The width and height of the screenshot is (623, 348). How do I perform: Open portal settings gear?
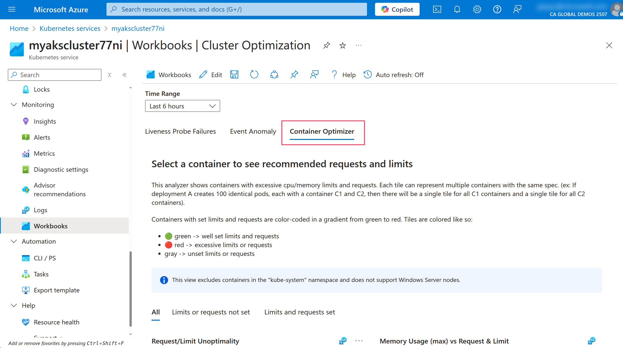click(477, 10)
